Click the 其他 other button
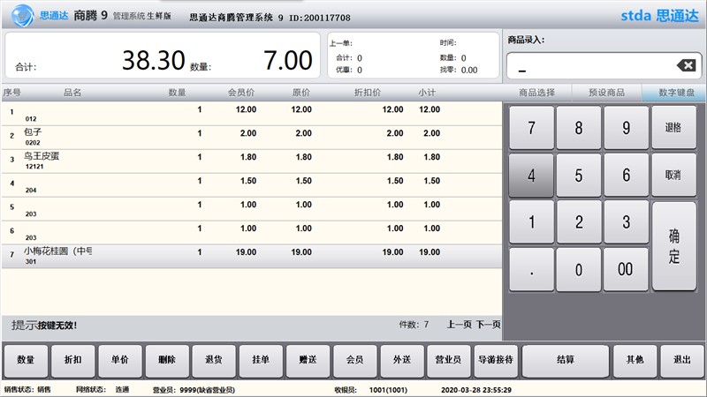707x397 pixels. pyautogui.click(x=635, y=360)
